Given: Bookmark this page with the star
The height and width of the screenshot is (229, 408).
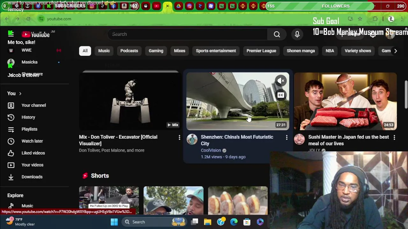Looking at the screenshot, I should tap(360, 19).
